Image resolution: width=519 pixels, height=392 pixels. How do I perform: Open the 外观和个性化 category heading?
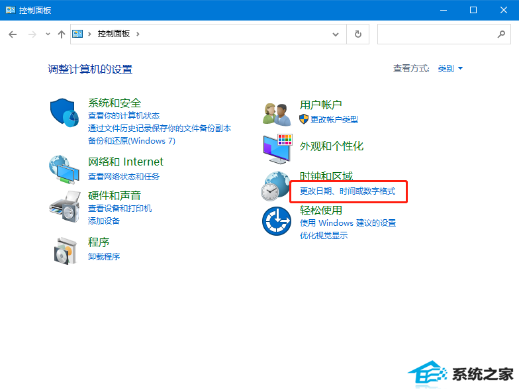(331, 146)
